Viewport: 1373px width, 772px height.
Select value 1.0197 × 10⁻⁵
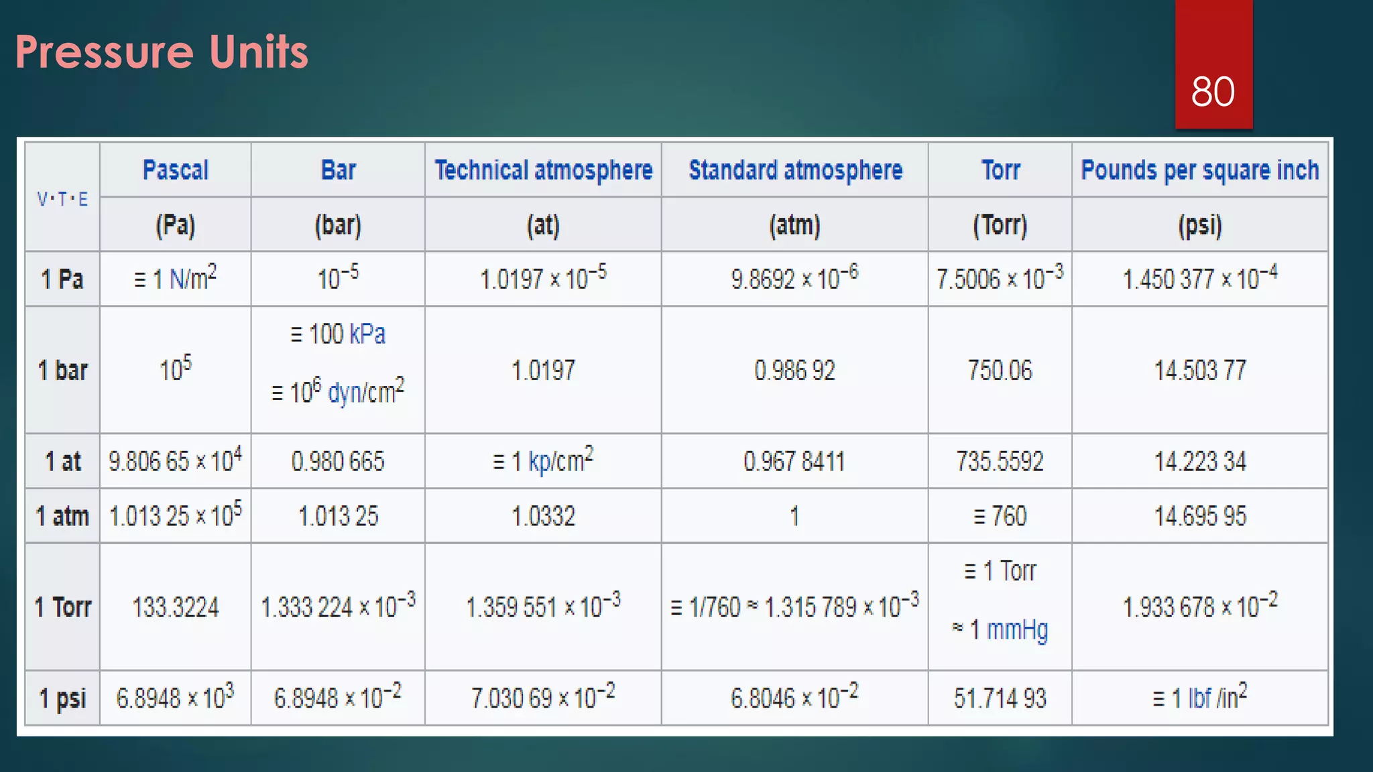(x=543, y=277)
